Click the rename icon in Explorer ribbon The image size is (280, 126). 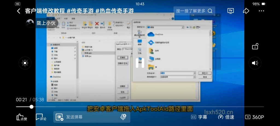click(x=103, y=24)
